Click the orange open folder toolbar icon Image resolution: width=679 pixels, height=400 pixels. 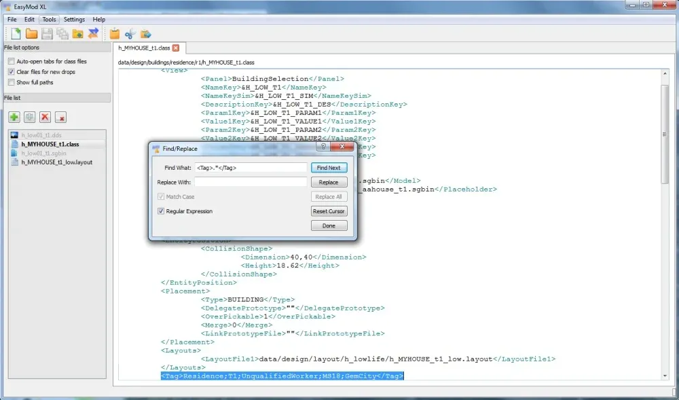pos(31,33)
